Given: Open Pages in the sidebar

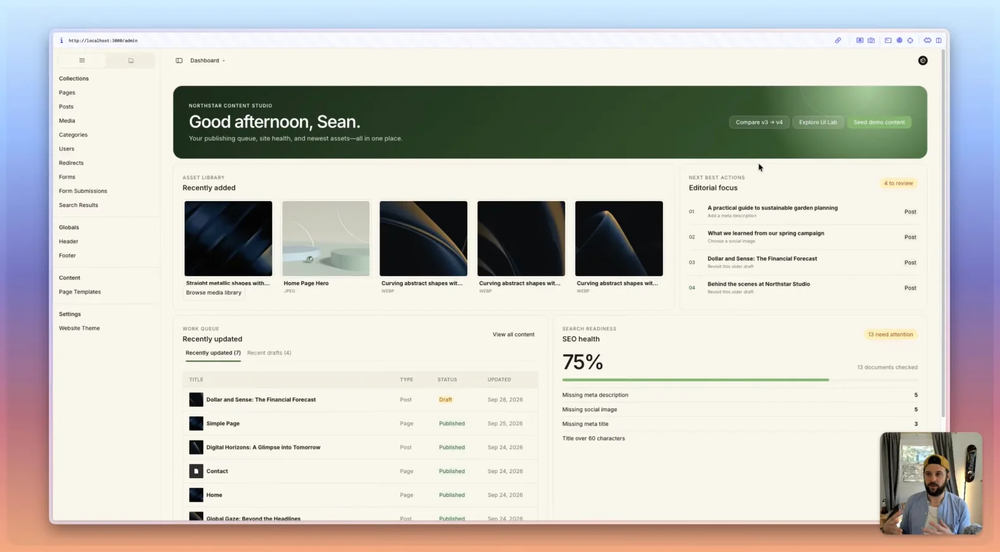Looking at the screenshot, I should point(67,93).
